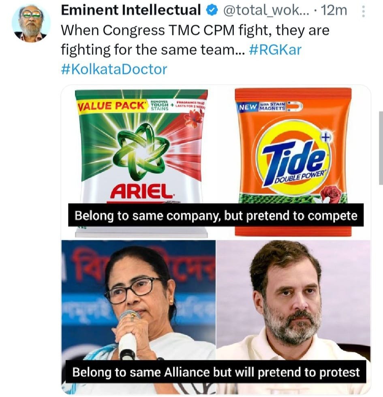Click the @total_wok... username handle
This screenshot has width=383, height=397.
pyautogui.click(x=265, y=10)
